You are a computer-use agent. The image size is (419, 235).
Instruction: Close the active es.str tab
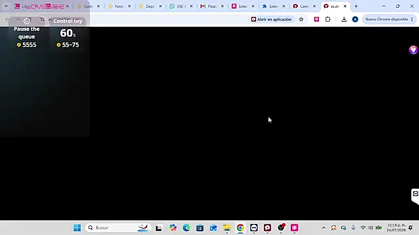coord(345,6)
